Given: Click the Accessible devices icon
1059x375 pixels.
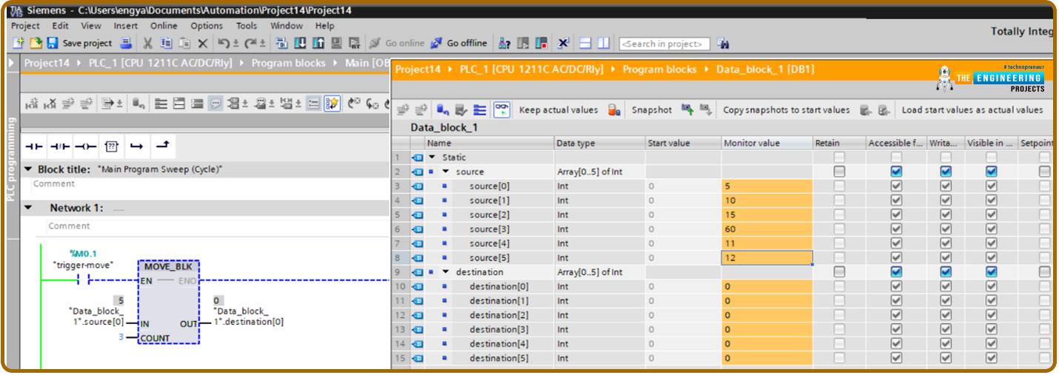Looking at the screenshot, I should coord(504,43).
